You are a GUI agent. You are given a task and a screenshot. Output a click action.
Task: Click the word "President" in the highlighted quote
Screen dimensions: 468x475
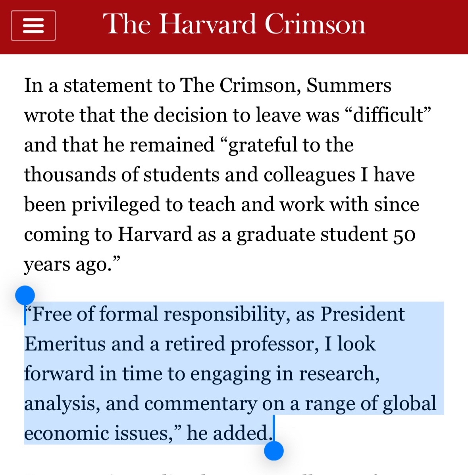point(362,314)
